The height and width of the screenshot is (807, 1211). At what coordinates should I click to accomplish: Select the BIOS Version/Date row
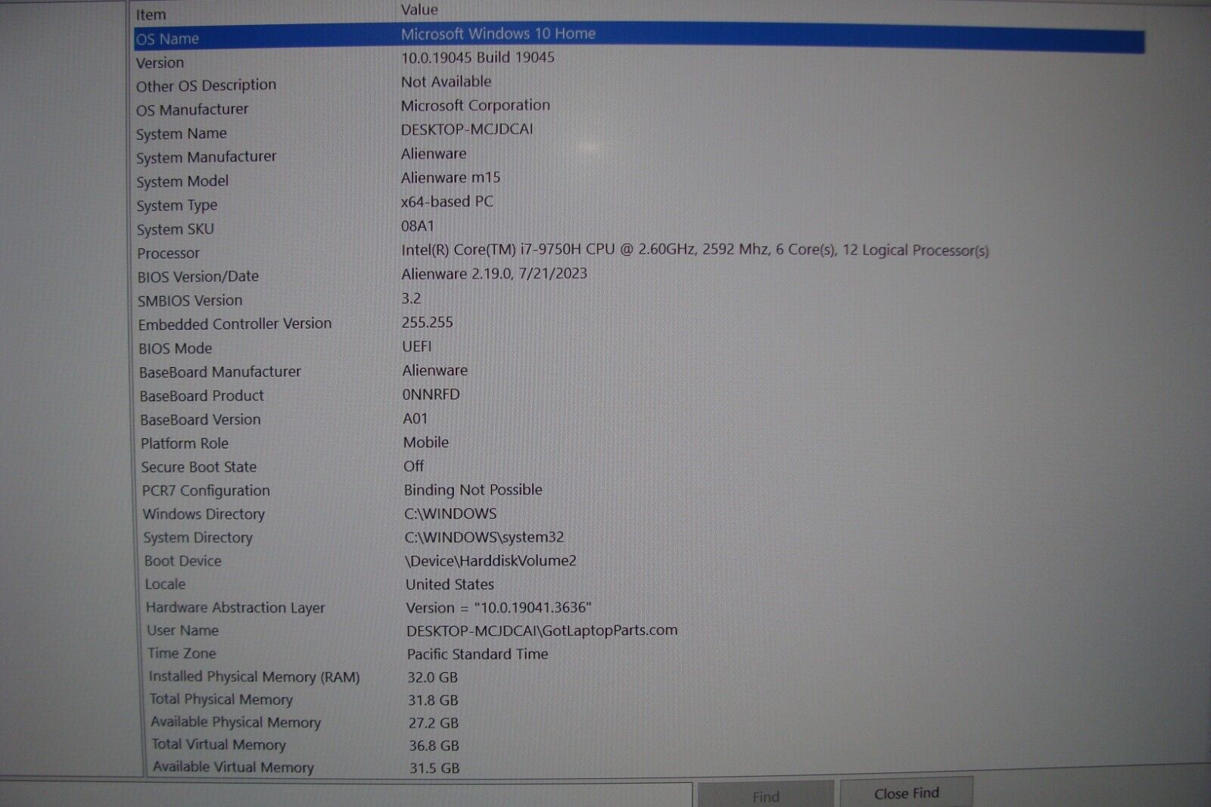pyautogui.click(x=639, y=276)
